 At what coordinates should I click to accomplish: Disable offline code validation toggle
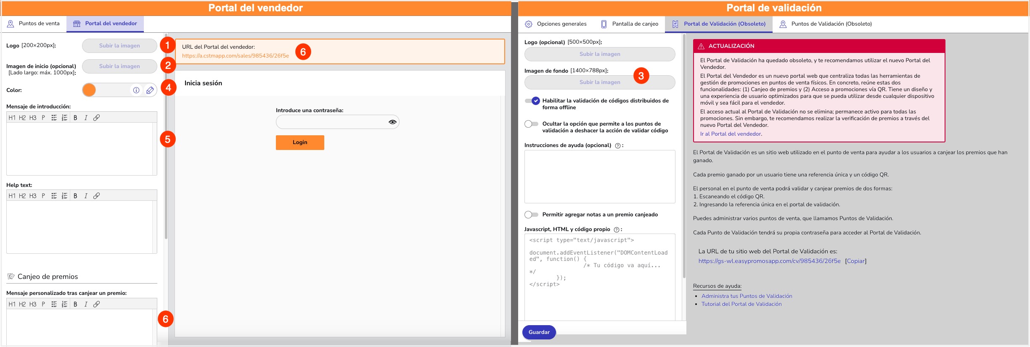click(532, 101)
